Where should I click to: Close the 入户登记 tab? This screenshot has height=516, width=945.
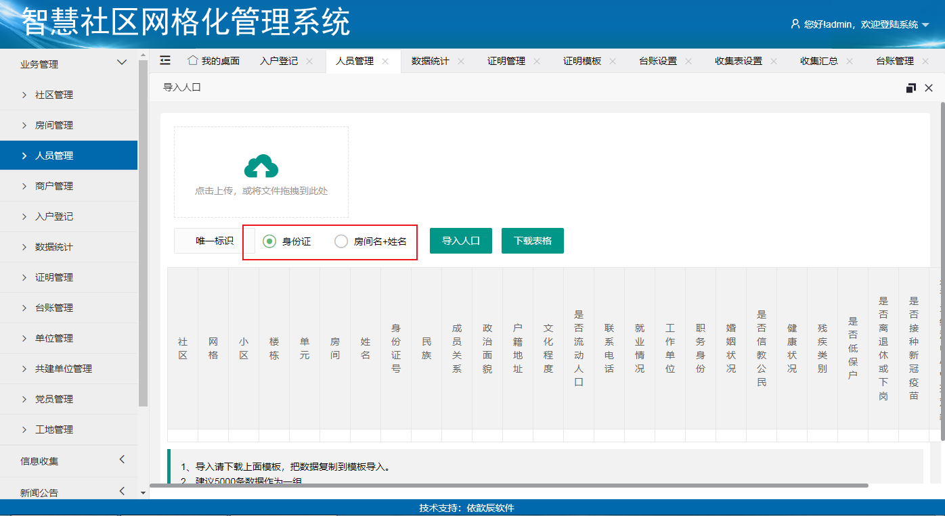coord(309,61)
